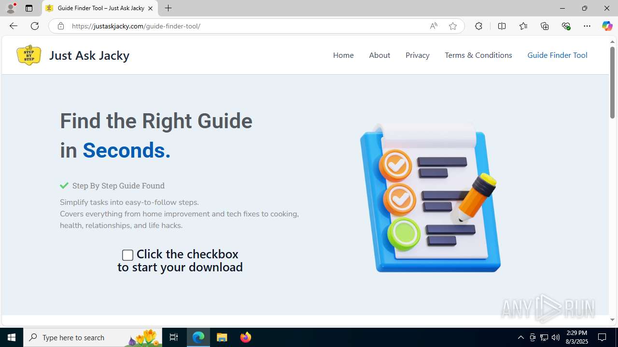The height and width of the screenshot is (347, 618).
Task: Show hidden system tray icons
Action: [520, 337]
